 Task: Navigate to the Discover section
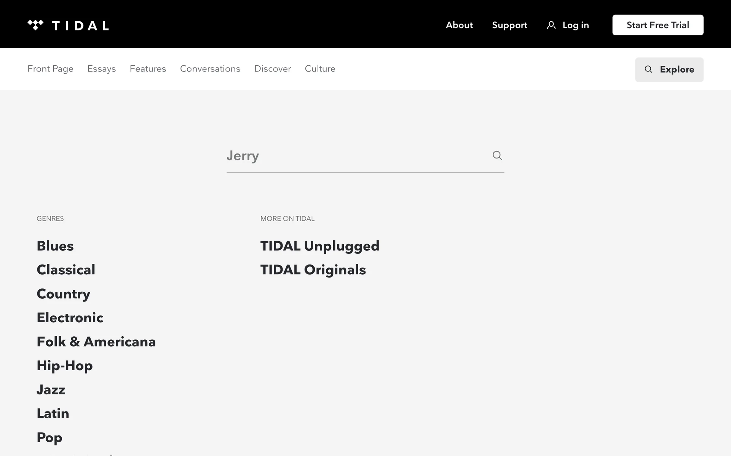[273, 69]
